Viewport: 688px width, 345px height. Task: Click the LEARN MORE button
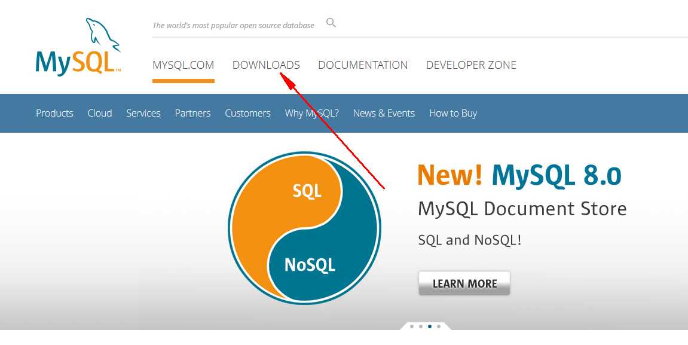[x=464, y=283]
